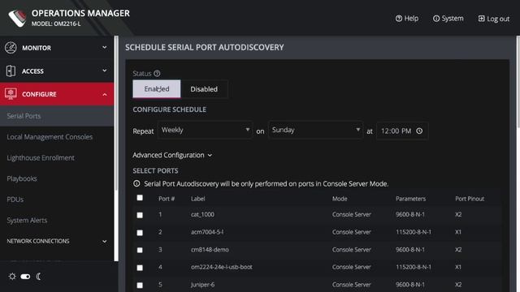
Task: Click the Port # column header
Action: coord(167,199)
